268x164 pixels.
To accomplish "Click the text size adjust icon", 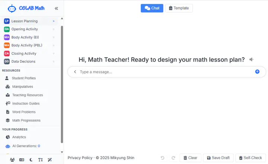I will tap(41, 160).
